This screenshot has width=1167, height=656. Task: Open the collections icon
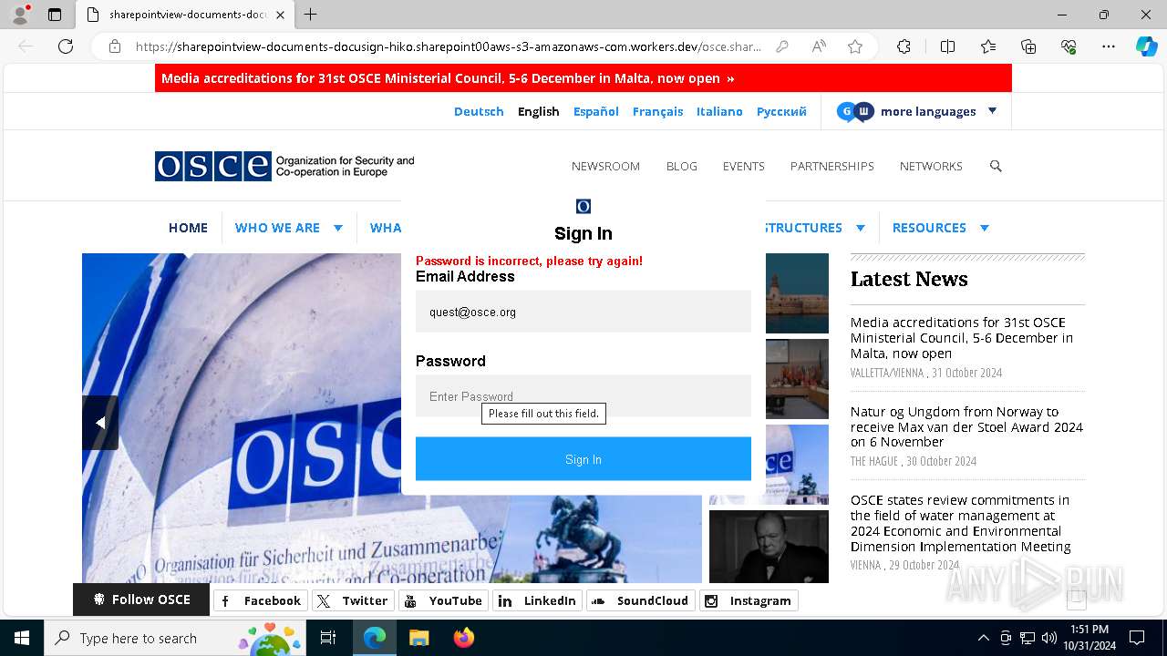tap(1028, 46)
